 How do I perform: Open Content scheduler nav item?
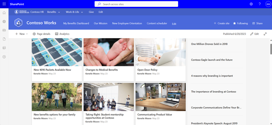(x=157, y=23)
